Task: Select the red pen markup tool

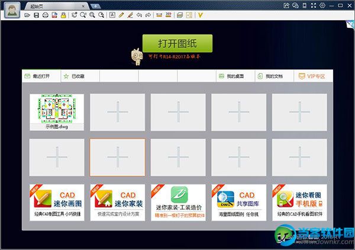Action: pos(130,15)
